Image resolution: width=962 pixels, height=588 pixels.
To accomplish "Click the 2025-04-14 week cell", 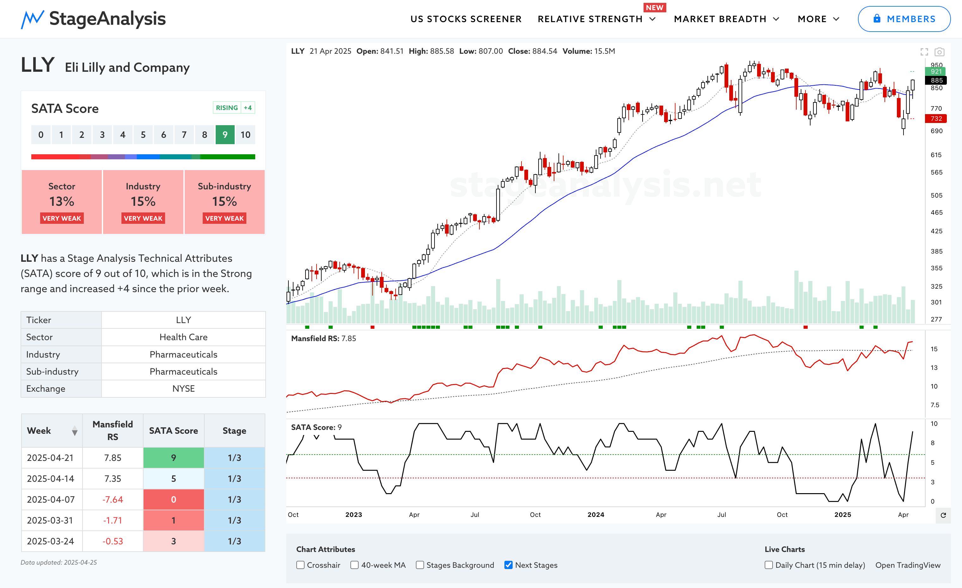I will pos(52,479).
